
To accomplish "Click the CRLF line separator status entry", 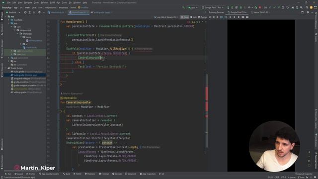I will pos(277,178).
